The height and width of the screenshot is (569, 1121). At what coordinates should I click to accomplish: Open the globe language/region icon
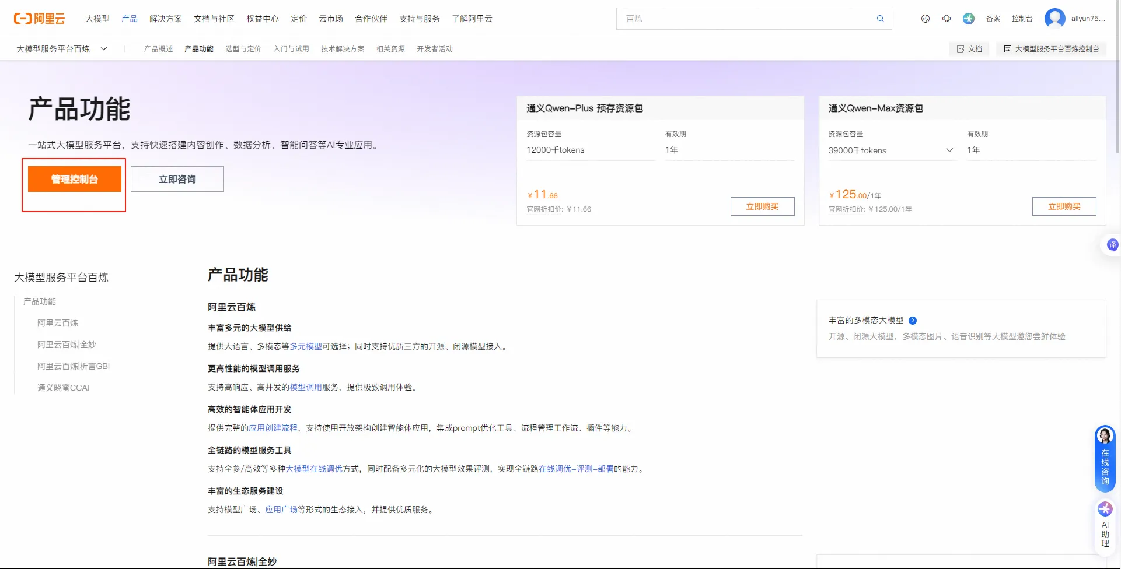click(926, 19)
